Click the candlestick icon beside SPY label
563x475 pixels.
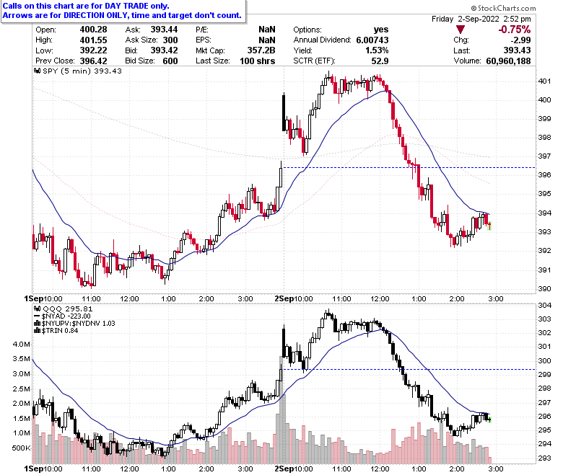point(37,71)
